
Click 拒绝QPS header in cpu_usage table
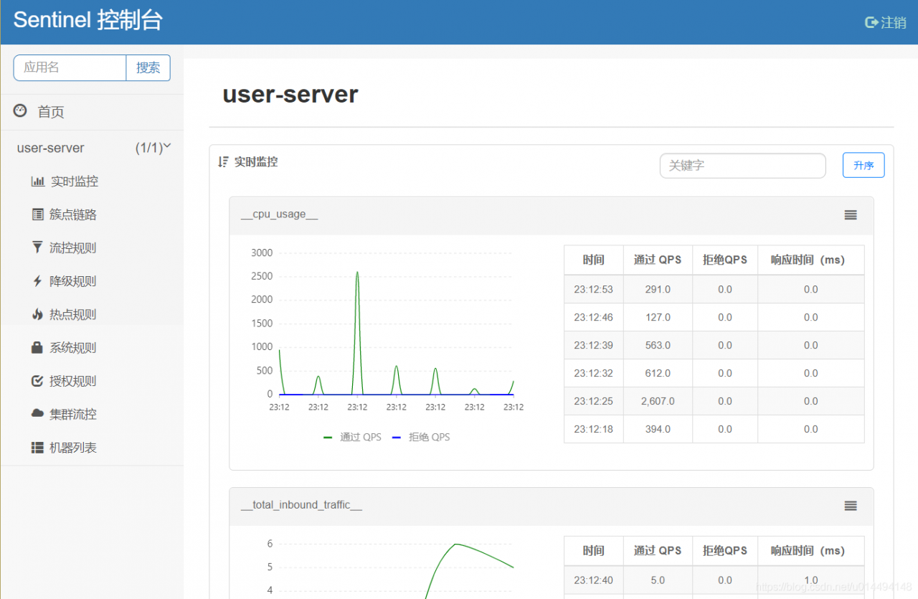click(725, 260)
